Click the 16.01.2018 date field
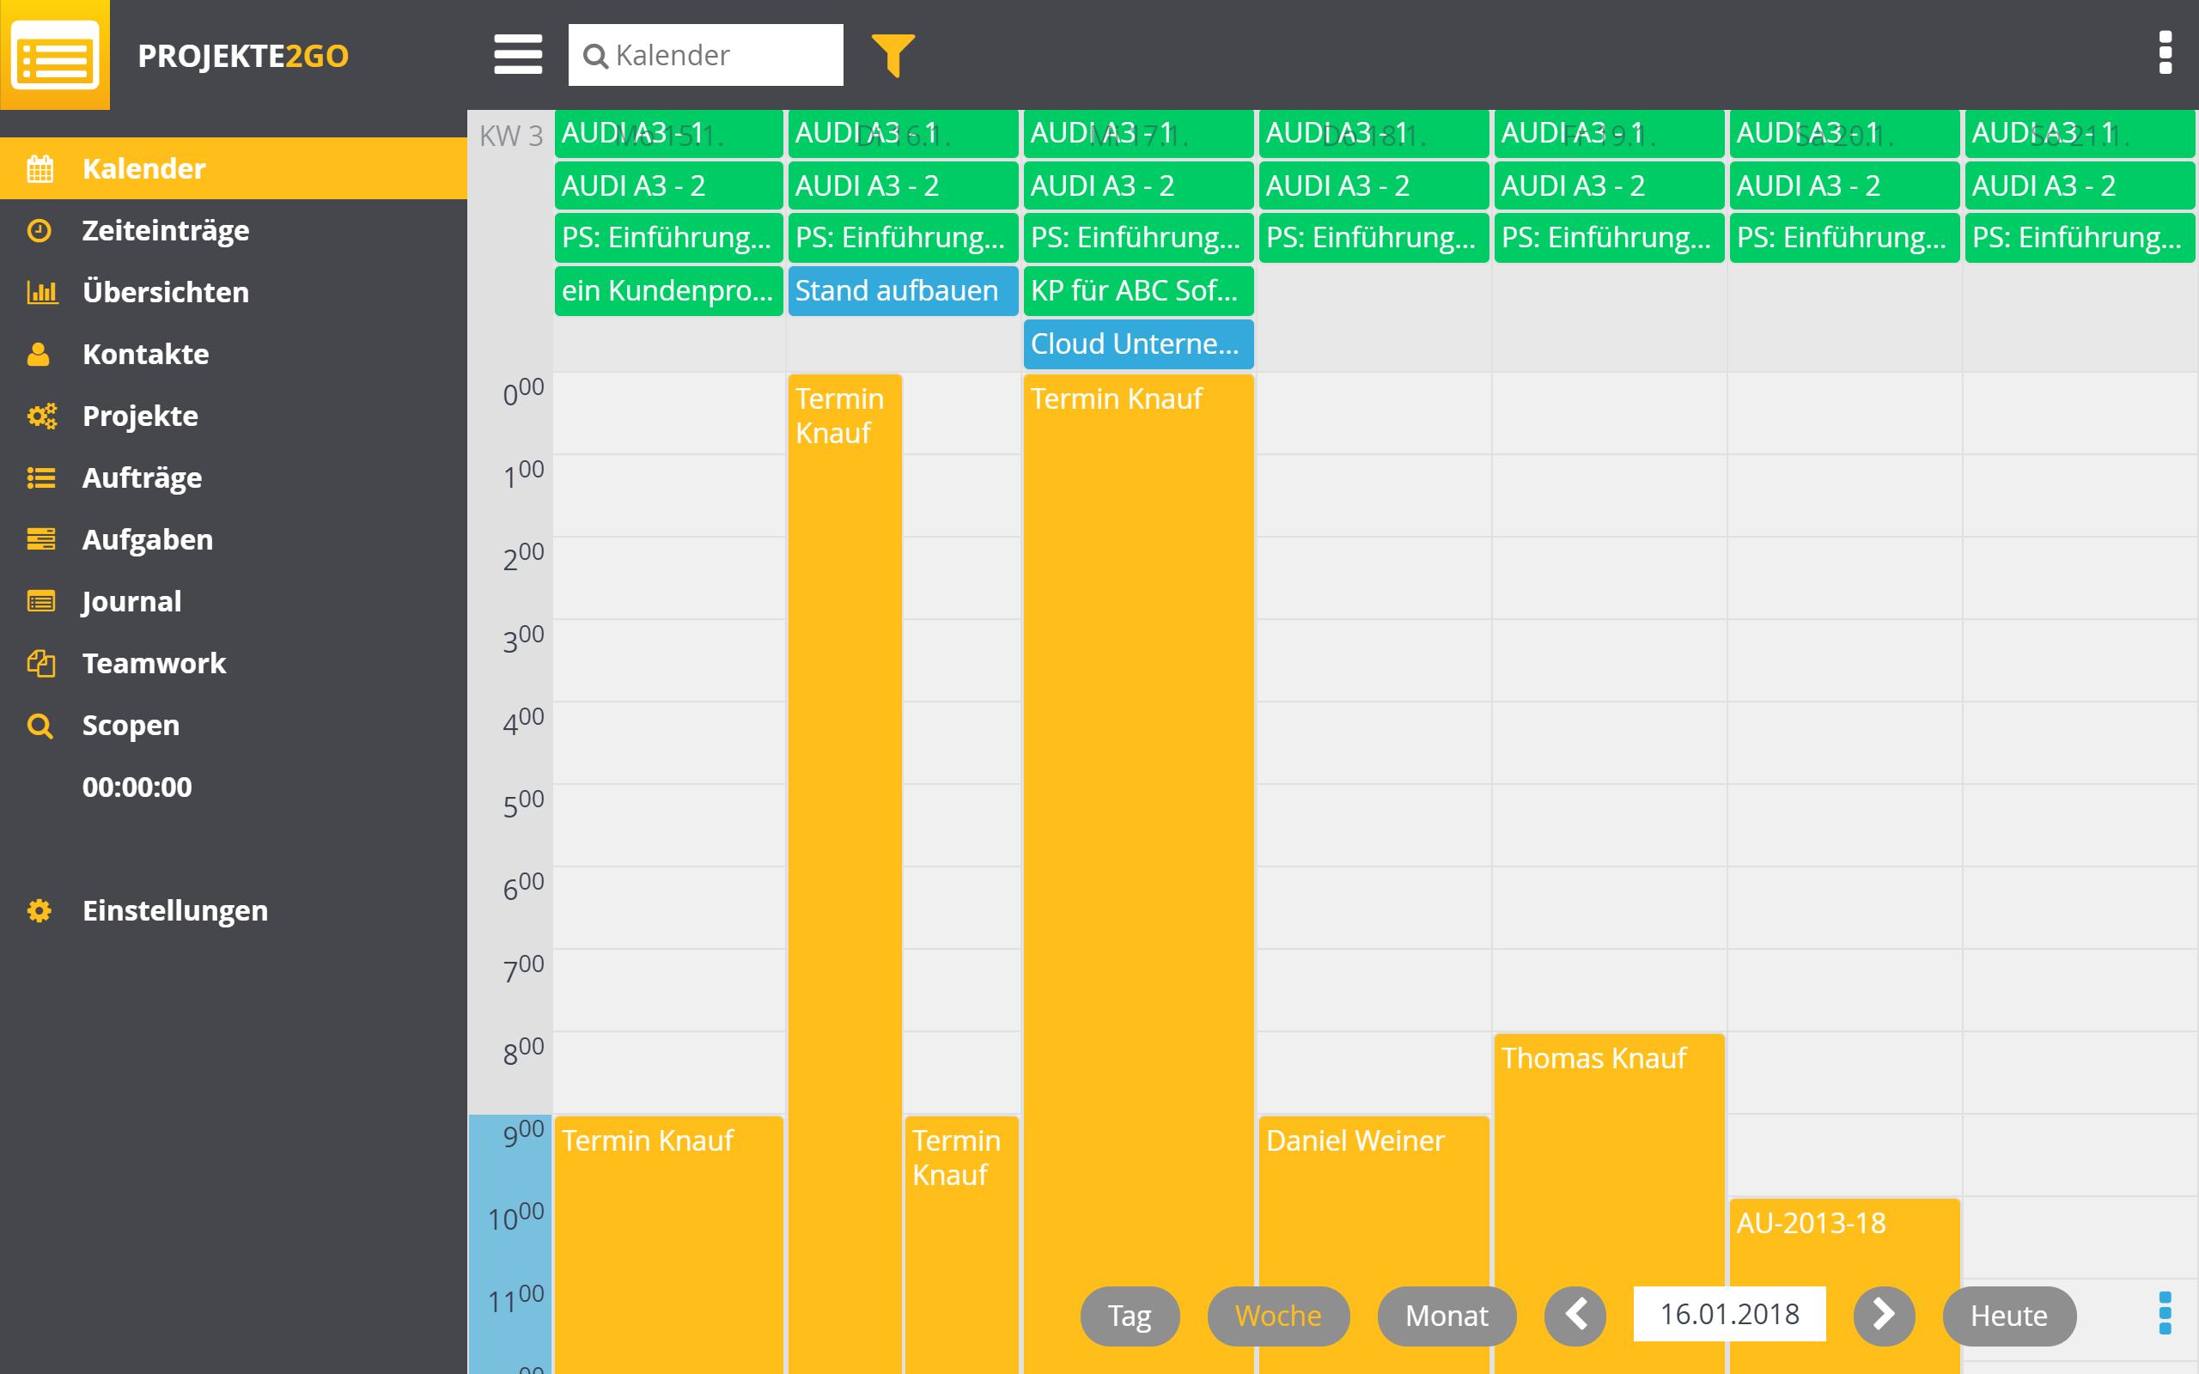 point(1729,1314)
